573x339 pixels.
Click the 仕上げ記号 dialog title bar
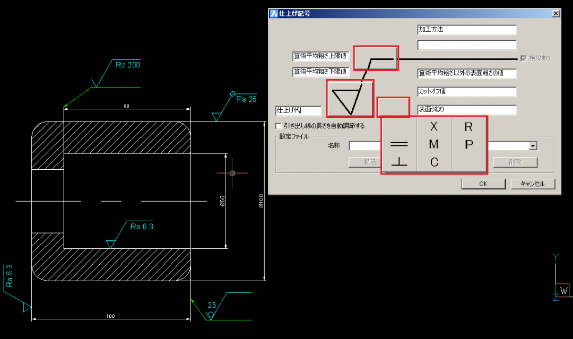pos(414,13)
